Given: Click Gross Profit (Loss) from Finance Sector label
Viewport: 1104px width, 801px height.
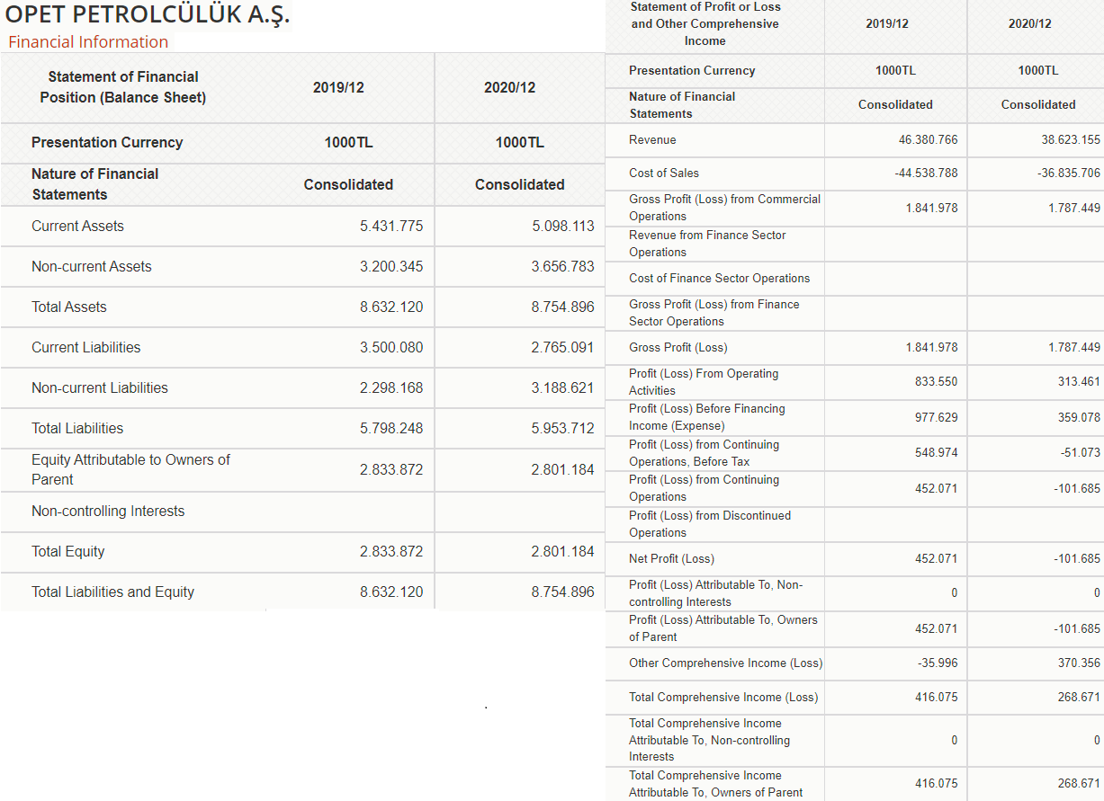Looking at the screenshot, I should 714,313.
